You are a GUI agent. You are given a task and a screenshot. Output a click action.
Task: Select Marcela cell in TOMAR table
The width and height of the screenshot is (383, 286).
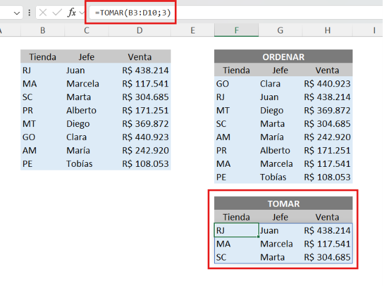coord(280,244)
